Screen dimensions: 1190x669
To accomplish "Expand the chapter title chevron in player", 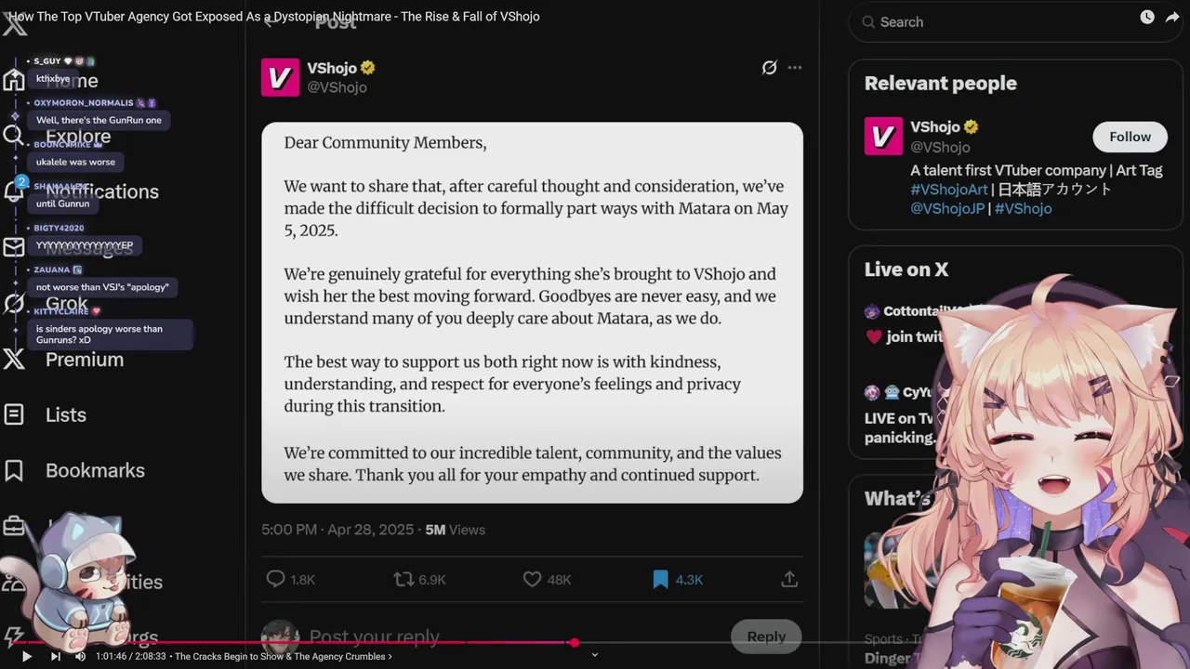I will (390, 656).
